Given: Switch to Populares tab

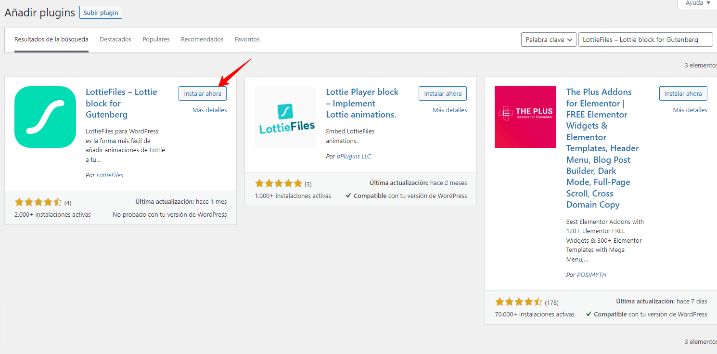Looking at the screenshot, I should (156, 39).
